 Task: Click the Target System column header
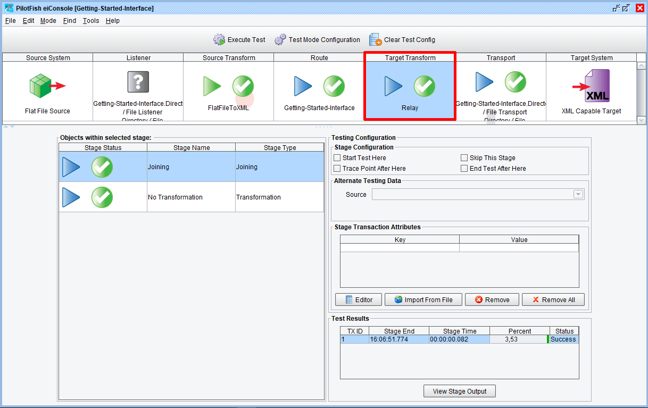tap(592, 57)
